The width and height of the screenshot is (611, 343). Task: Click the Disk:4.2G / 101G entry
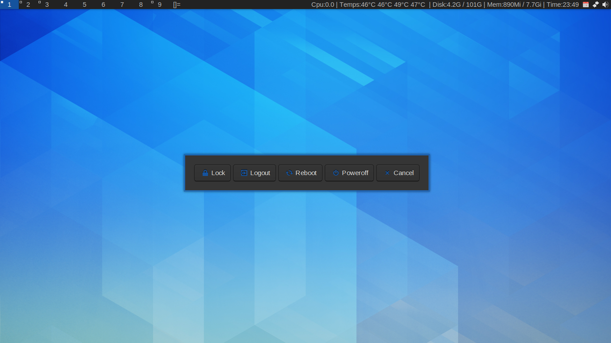click(457, 4)
